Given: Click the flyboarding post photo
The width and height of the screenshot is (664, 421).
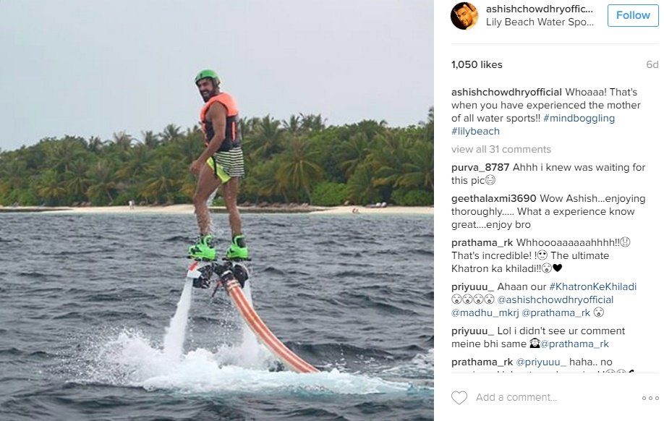Looking at the screenshot, I should tap(217, 210).
